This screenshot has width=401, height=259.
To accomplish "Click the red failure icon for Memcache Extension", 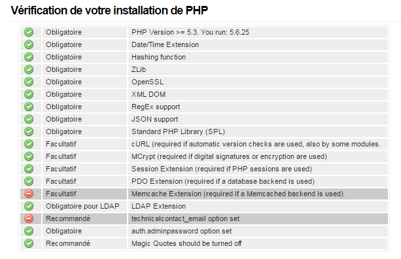I will tap(29, 194).
